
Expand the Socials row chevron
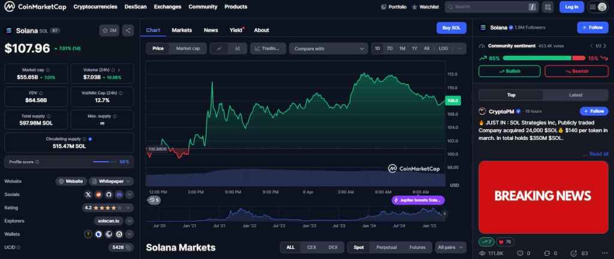click(130, 194)
